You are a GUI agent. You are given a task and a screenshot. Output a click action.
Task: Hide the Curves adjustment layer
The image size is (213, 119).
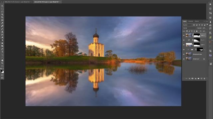pos(184,40)
